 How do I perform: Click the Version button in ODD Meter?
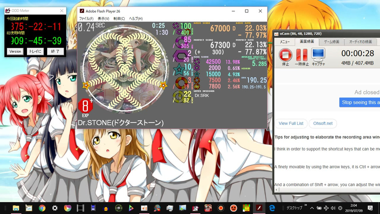pos(15,52)
